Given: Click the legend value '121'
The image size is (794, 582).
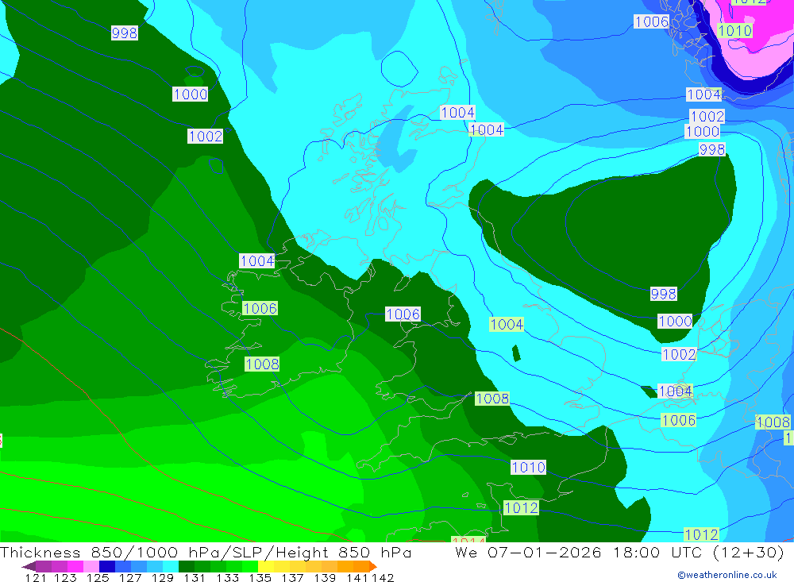Looking at the screenshot, I should 36,578.
